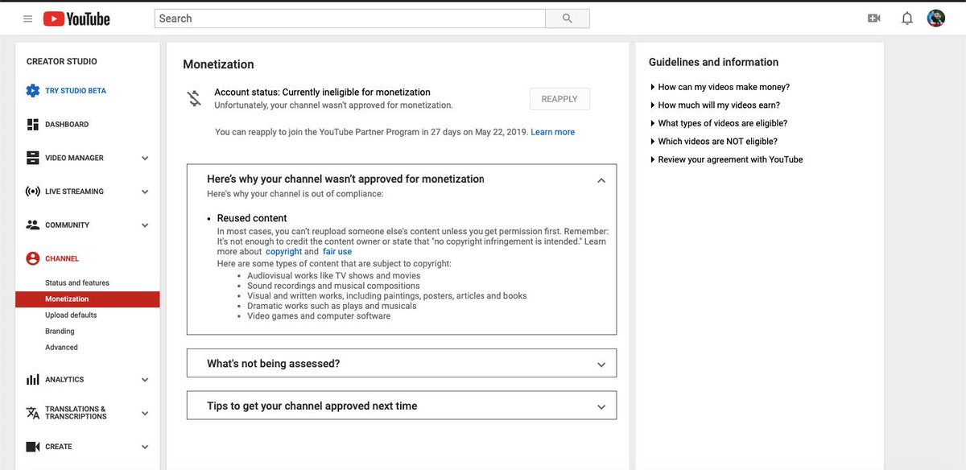966x470 pixels.
Task: Click 'Tips to get your channel approved' heading
Action: pyautogui.click(x=312, y=406)
